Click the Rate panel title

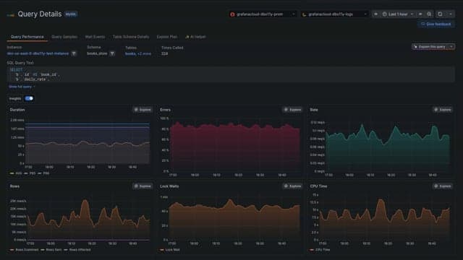click(x=314, y=110)
